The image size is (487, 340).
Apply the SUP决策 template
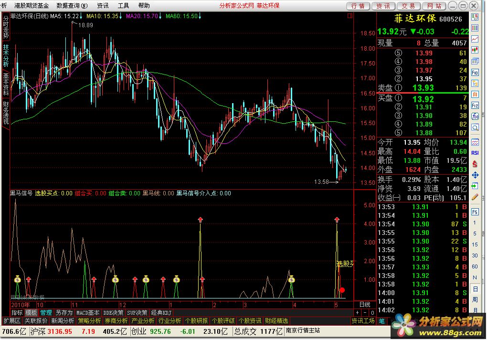point(138,313)
